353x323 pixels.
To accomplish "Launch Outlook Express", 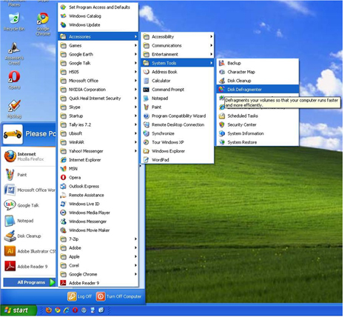I will tap(98, 186).
